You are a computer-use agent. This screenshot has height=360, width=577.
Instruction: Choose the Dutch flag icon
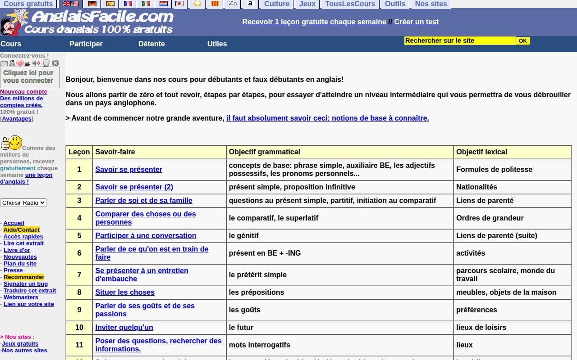tap(164, 4)
